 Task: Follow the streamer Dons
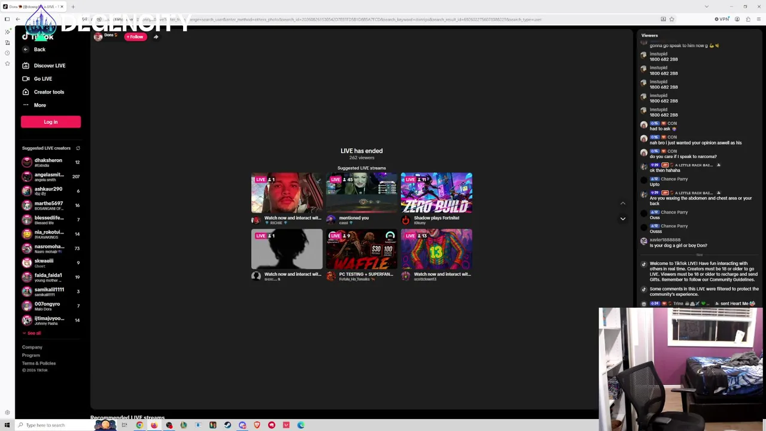pyautogui.click(x=135, y=37)
